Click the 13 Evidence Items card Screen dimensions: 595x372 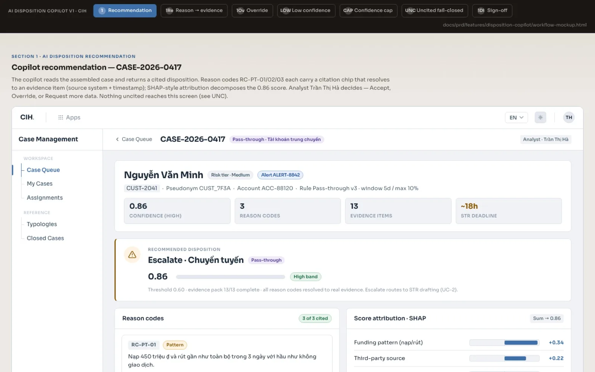point(398,211)
